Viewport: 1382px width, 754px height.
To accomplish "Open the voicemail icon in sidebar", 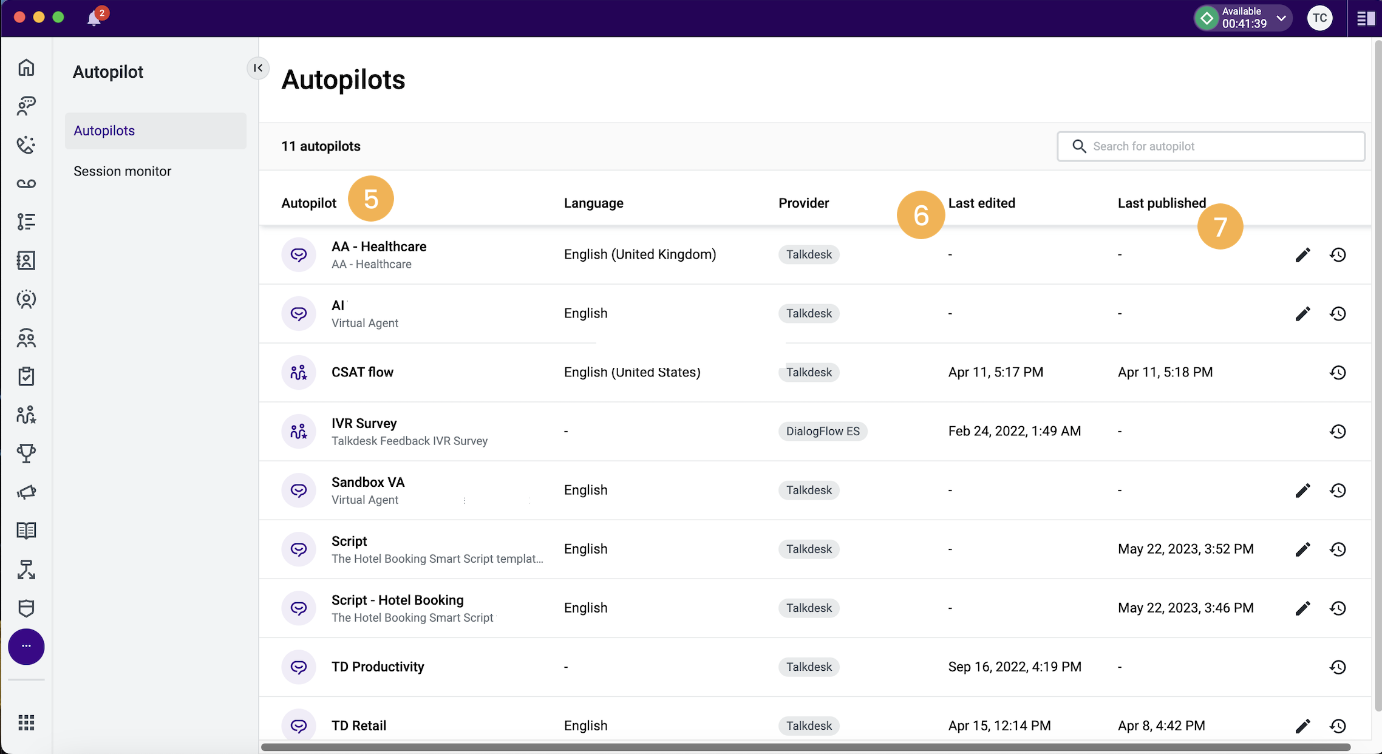I will pos(26,183).
